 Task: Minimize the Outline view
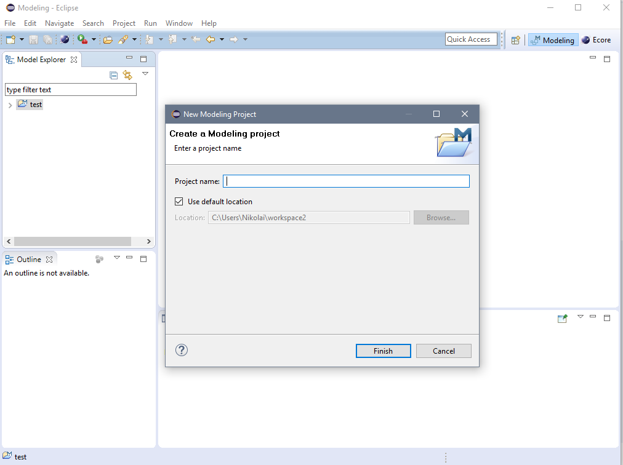[129, 257]
